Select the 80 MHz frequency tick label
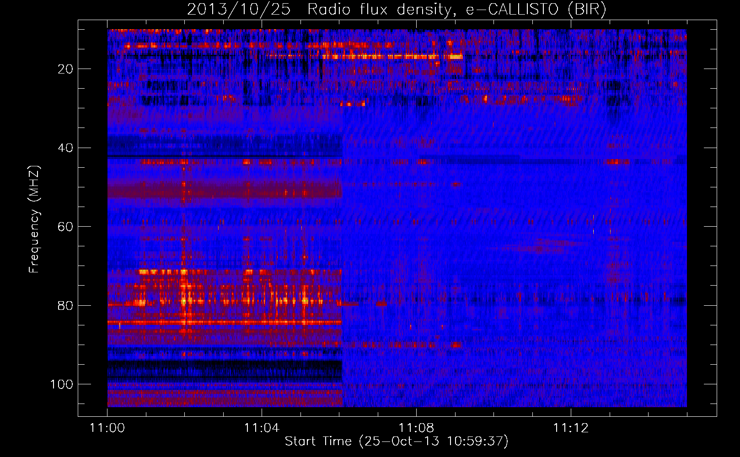Image resolution: width=740 pixels, height=457 pixels. click(66, 305)
